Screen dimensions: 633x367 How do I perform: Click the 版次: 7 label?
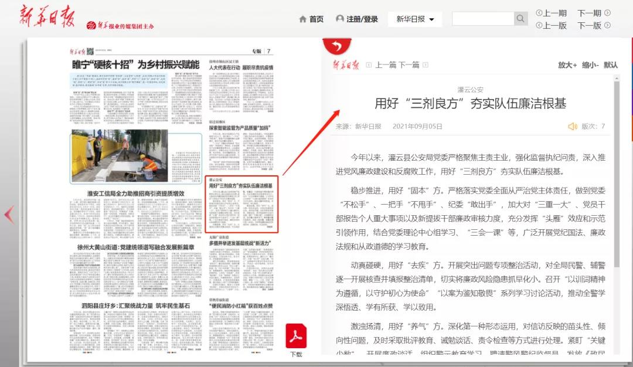click(x=593, y=127)
